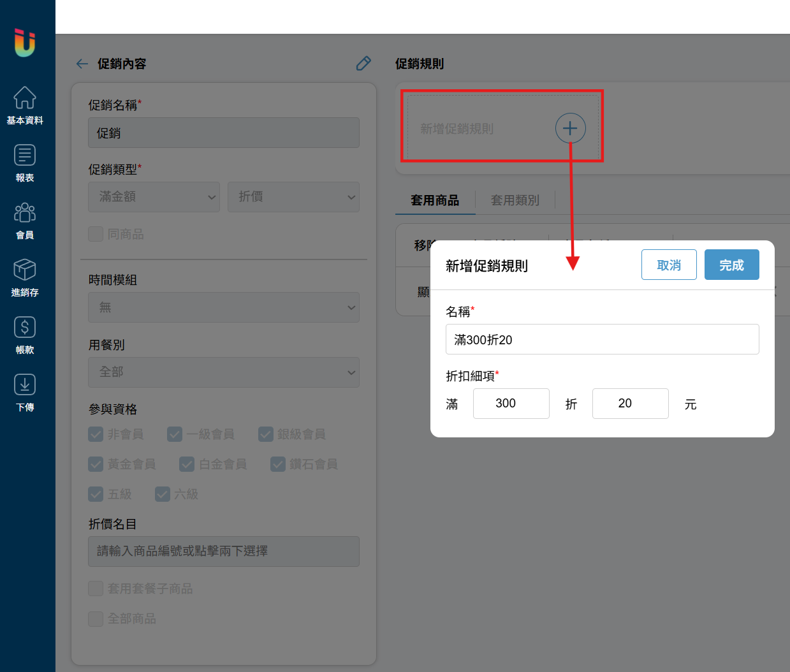
Task: Open the 折價 discount type dropdown
Action: click(x=293, y=197)
